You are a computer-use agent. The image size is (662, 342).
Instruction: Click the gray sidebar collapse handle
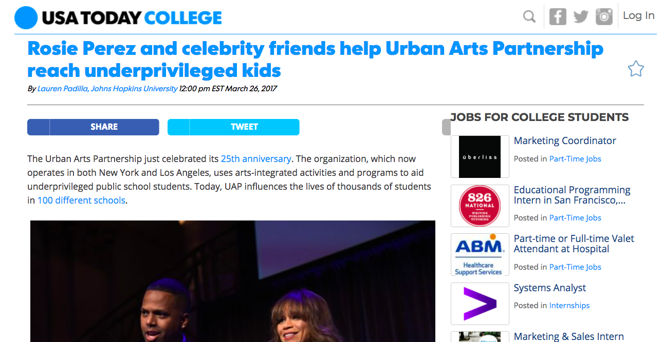[x=446, y=127]
